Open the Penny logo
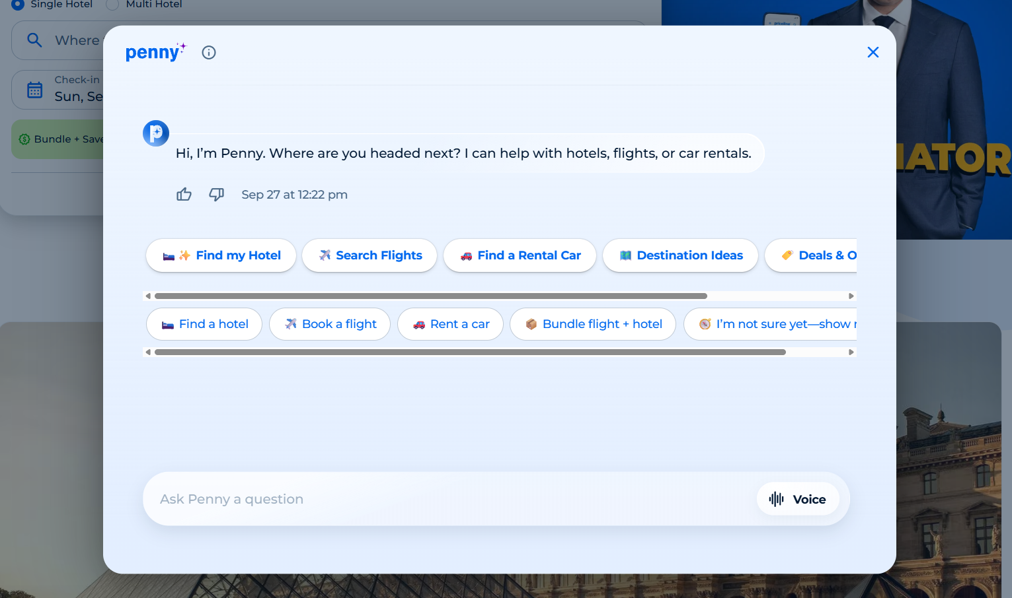 pyautogui.click(x=156, y=51)
